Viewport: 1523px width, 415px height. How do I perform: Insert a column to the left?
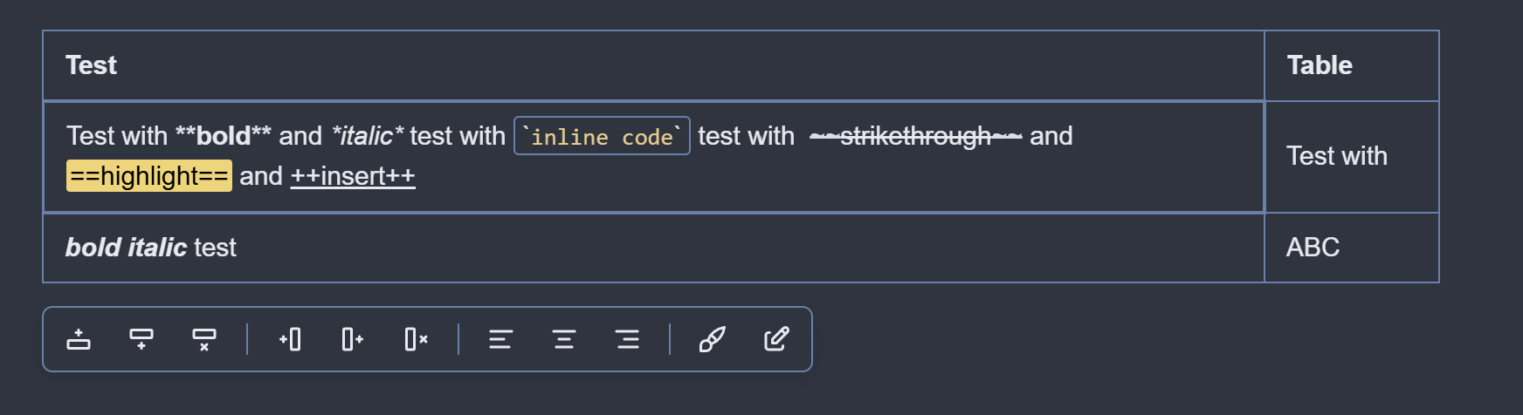[290, 339]
